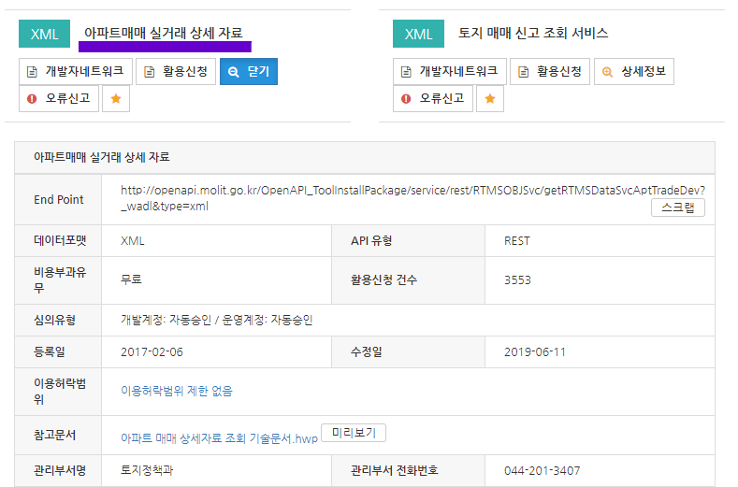Click the blue 닫기 button
Screen dimensions: 738x487
(x=249, y=72)
